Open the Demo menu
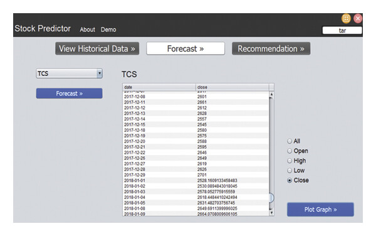The height and width of the screenshot is (236, 376). [108, 29]
